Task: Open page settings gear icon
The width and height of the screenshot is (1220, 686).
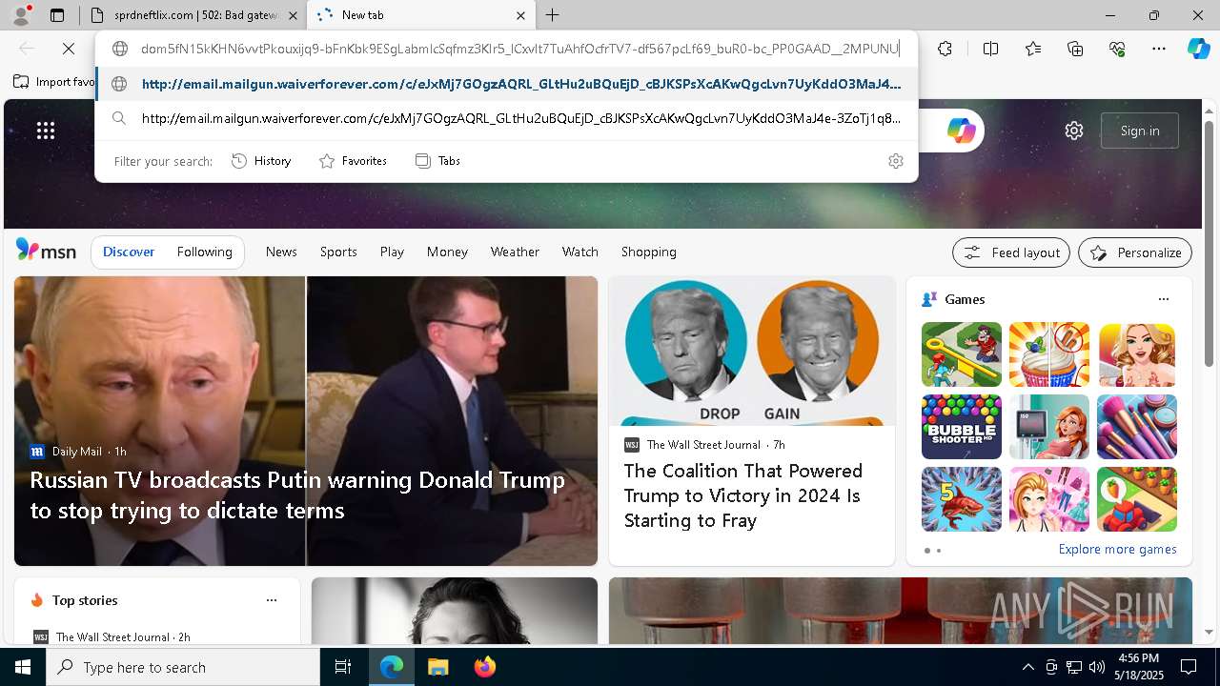Action: click(x=1074, y=131)
